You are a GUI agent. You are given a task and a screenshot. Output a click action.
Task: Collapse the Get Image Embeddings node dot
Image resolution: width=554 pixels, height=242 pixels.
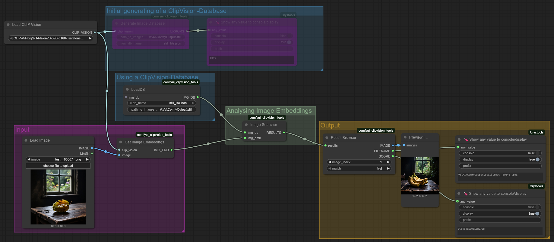[121, 142]
